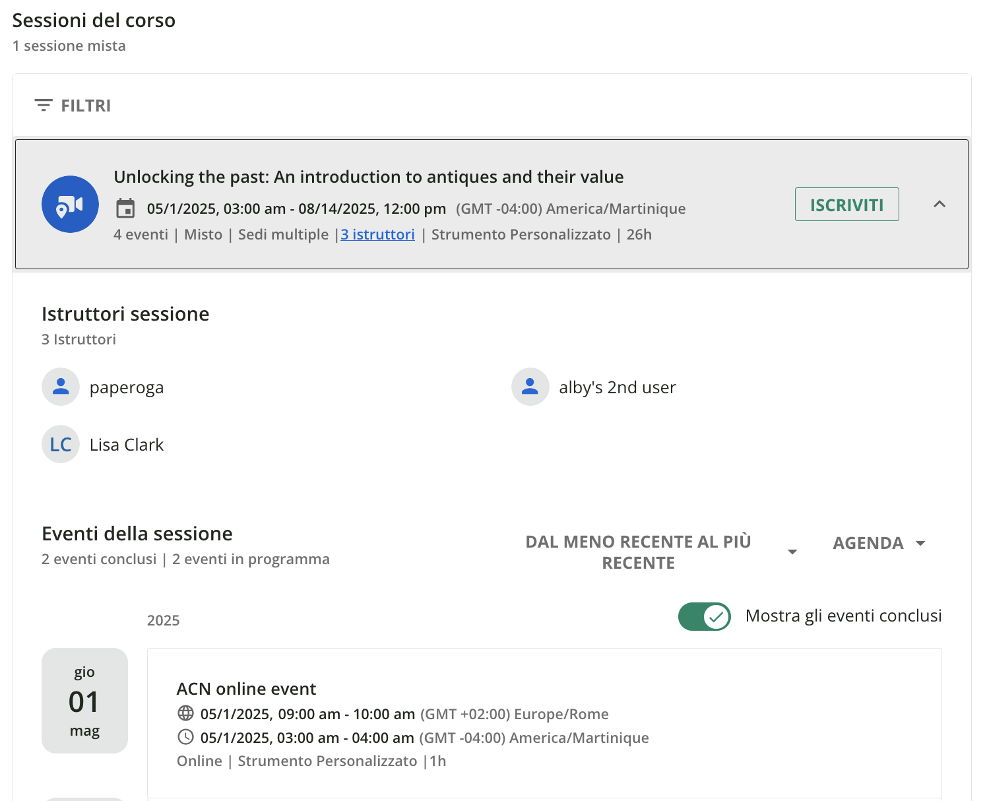This screenshot has width=987, height=801.
Task: Collapse the session details with the chevron
Action: pos(939,205)
